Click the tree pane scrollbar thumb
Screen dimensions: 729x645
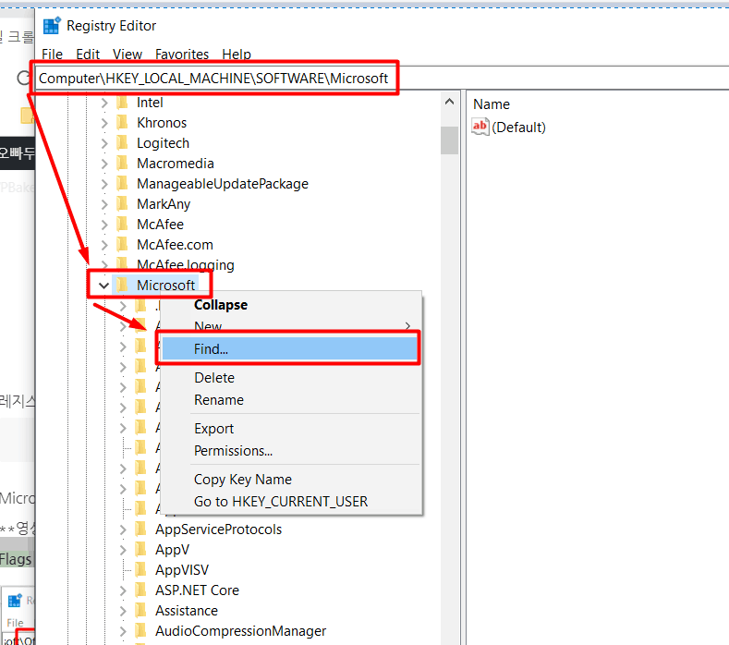[450, 140]
